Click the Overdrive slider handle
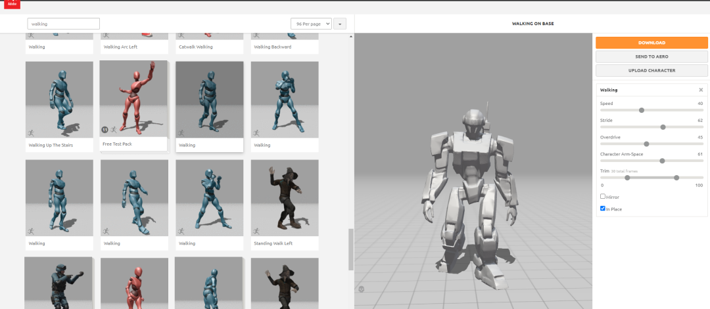Image resolution: width=710 pixels, height=309 pixels. pos(646,144)
